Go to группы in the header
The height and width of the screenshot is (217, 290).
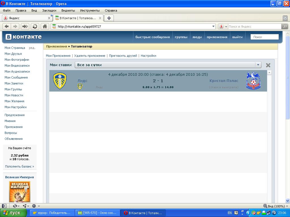(x=181, y=37)
